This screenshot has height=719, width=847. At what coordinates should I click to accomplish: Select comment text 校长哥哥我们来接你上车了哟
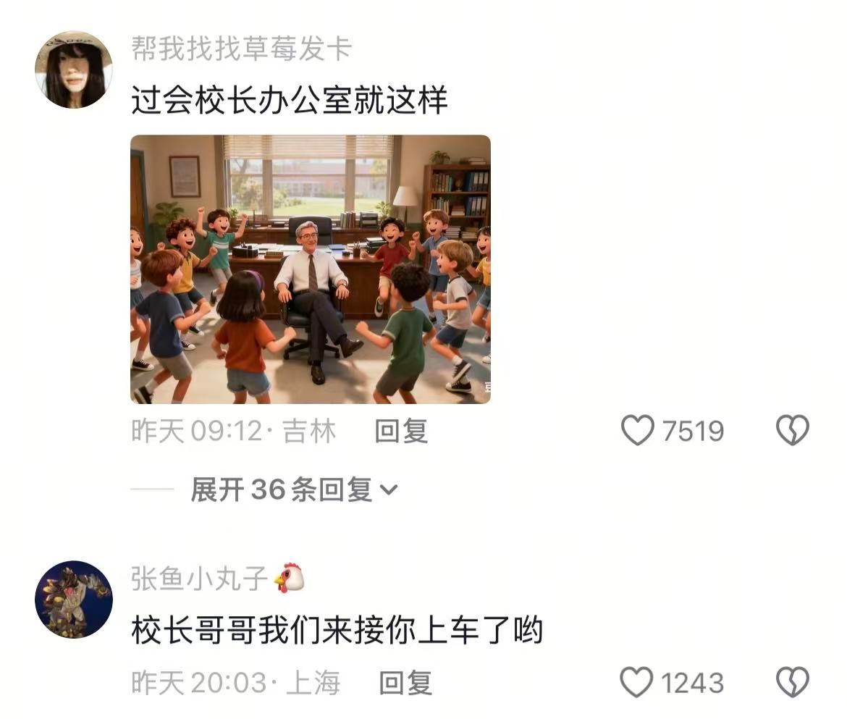(337, 630)
